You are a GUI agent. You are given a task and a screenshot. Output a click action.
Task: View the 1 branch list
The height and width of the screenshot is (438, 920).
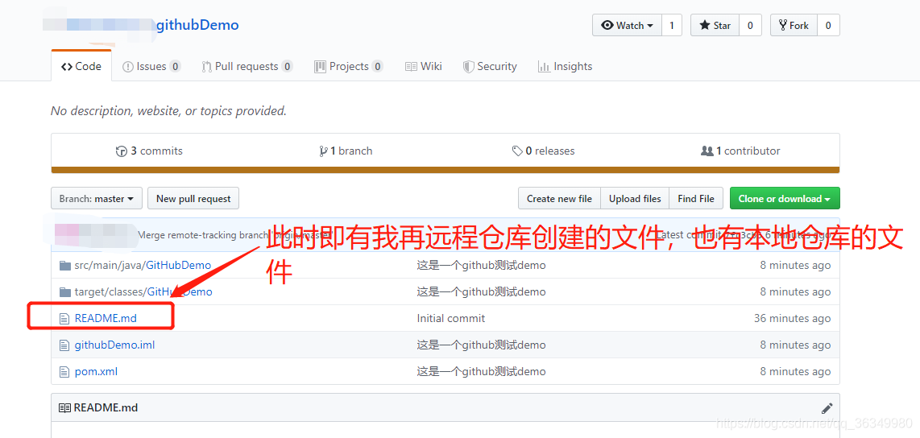[x=346, y=151]
